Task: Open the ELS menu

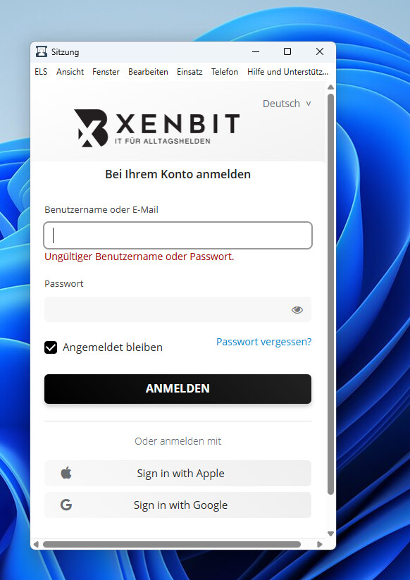Action: click(41, 72)
